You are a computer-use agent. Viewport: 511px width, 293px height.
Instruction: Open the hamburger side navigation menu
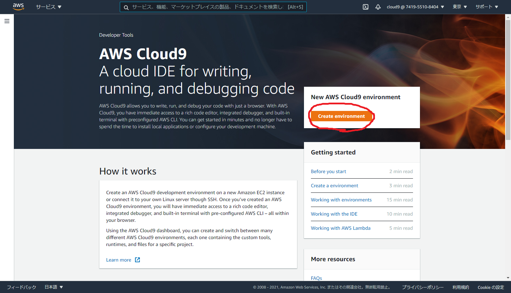pos(7,21)
